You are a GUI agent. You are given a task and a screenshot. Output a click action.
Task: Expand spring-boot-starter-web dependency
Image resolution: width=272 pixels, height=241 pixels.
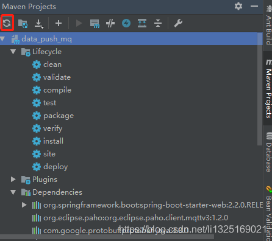(x=24, y=205)
